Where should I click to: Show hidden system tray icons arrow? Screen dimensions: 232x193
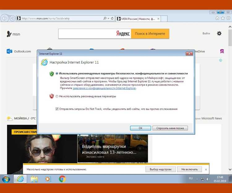tap(197, 179)
